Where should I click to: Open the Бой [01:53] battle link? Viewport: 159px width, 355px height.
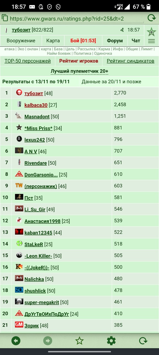[x=83, y=41]
